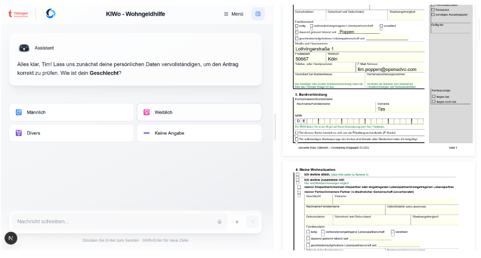
Task: Open the sidebar panel toggle icon
Action: [258, 14]
